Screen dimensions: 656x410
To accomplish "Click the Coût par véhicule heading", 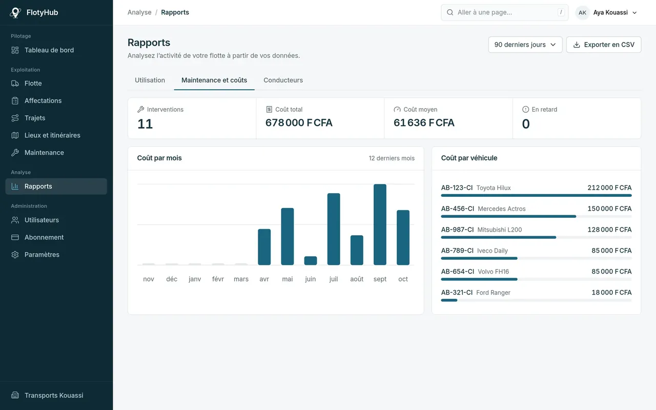I will pyautogui.click(x=469, y=158).
